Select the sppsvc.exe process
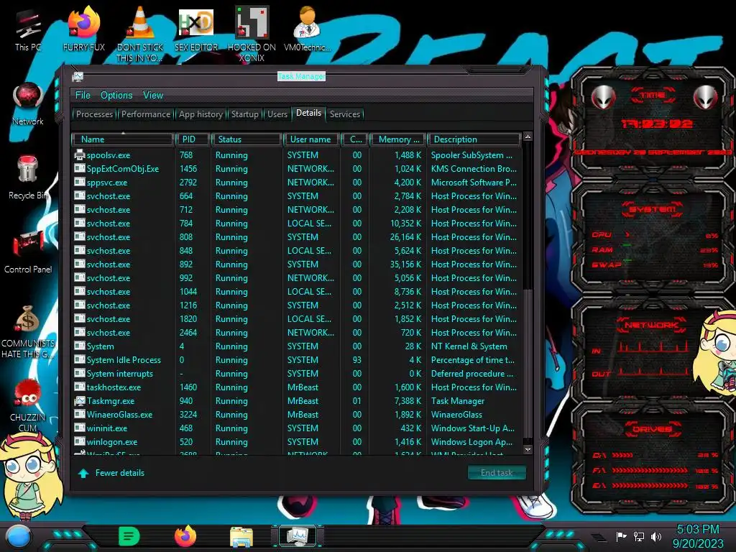Screen dimensions: 736x552 click(297, 182)
